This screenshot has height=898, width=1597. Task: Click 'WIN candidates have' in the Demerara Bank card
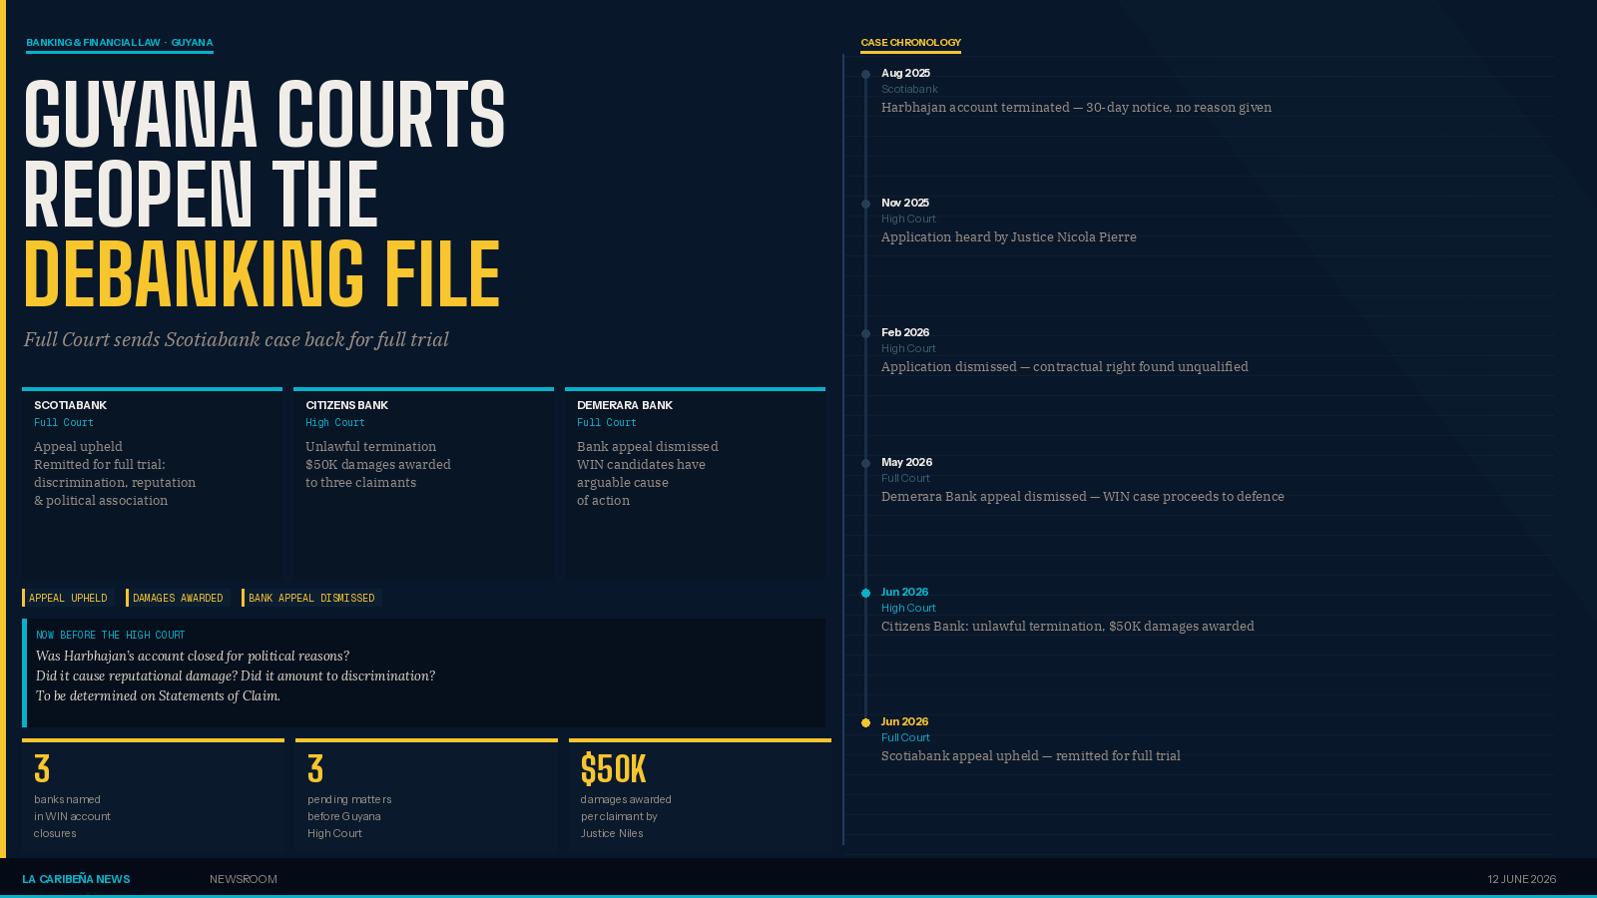point(641,465)
